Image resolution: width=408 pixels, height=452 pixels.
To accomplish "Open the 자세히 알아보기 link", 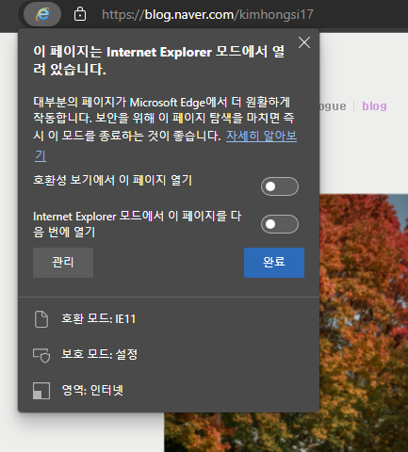I will (261, 137).
